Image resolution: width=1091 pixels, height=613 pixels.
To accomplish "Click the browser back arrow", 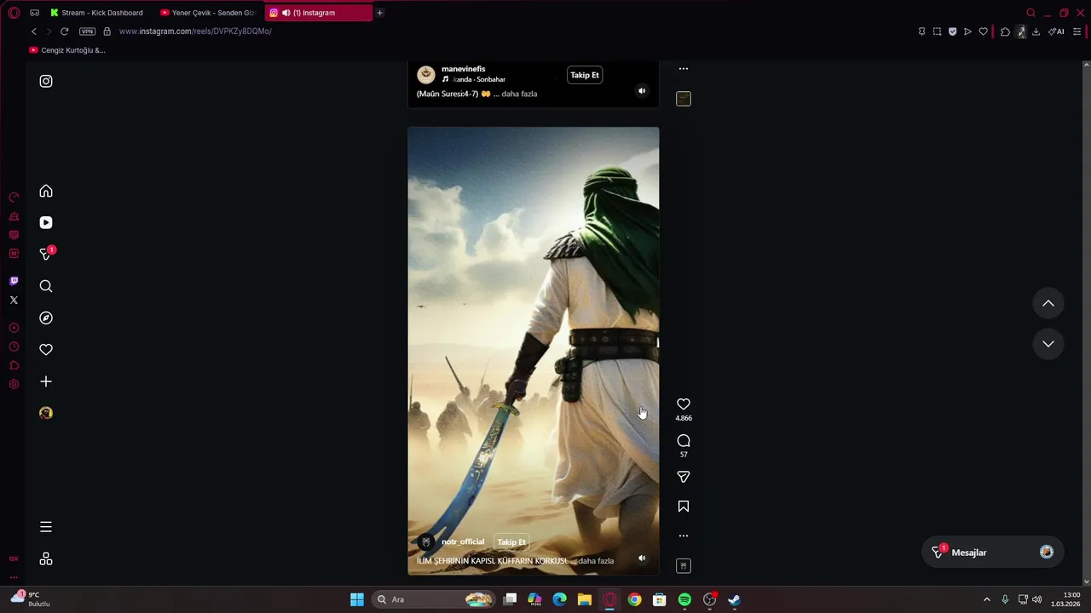I will (34, 32).
